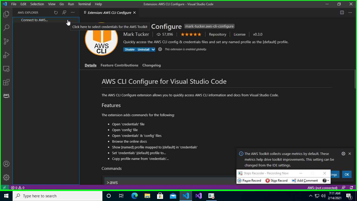This screenshot has height=201, width=357.
Task: Open the AWS Toolkit view
Action: [x=6, y=96]
